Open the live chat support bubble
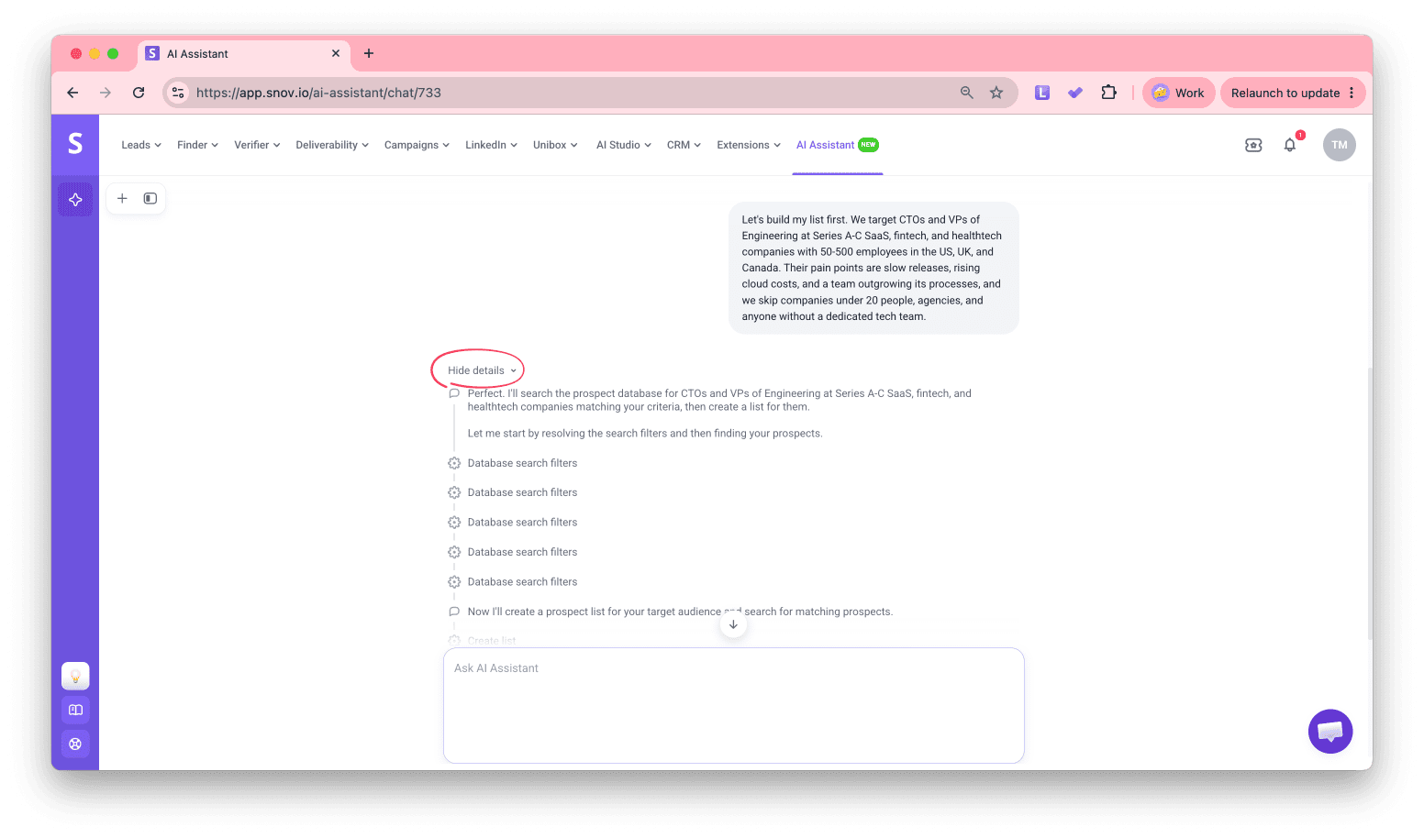This screenshot has height=838, width=1424. click(x=1330, y=731)
